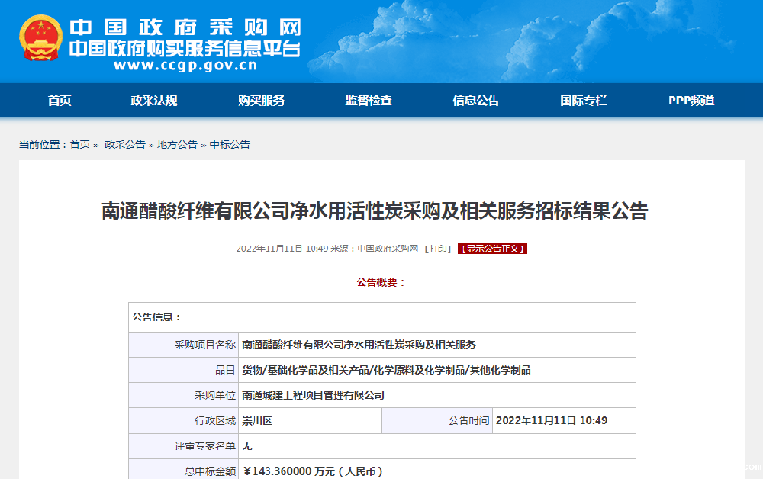Click the 行政区域 value 崇川区
The image size is (763, 479).
pyautogui.click(x=257, y=420)
